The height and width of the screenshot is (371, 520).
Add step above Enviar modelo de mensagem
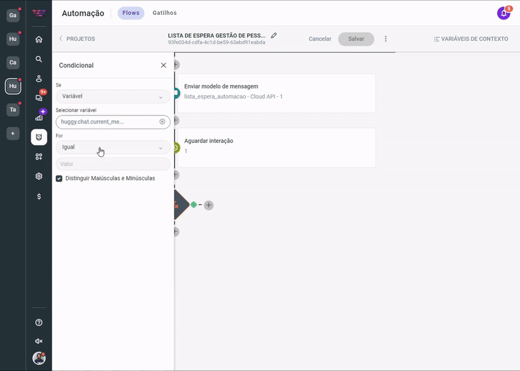tap(176, 64)
